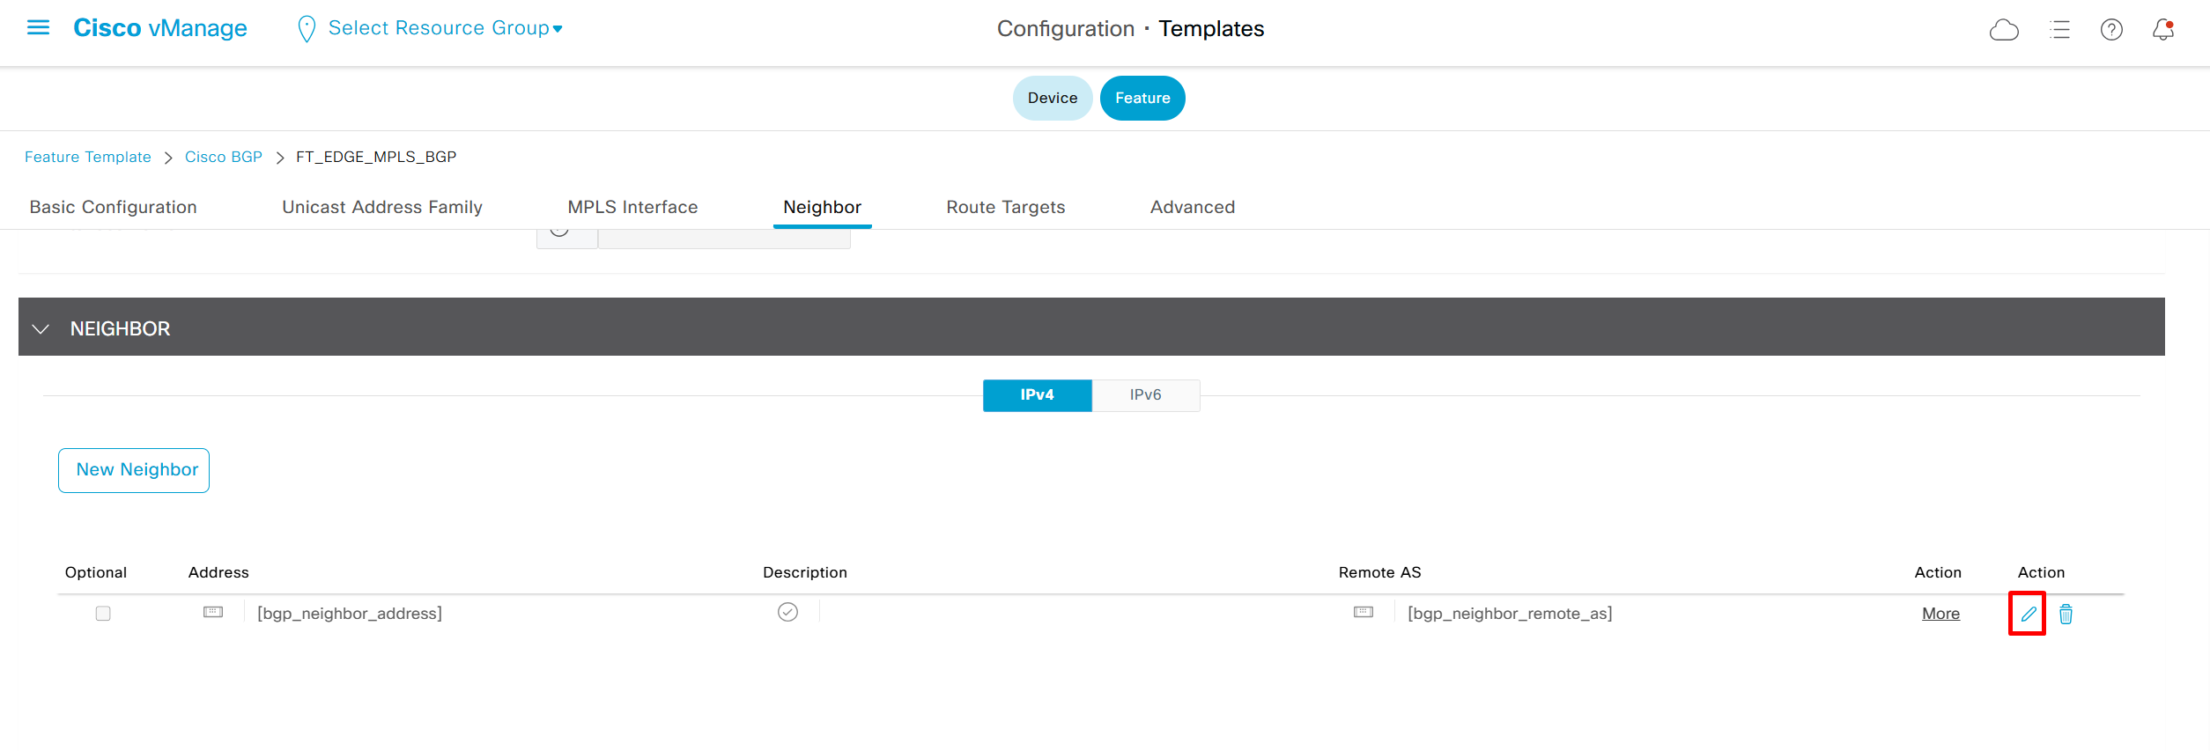Edit the BGP neighbor with pencil icon
The width and height of the screenshot is (2210, 751).
[x=2028, y=614]
